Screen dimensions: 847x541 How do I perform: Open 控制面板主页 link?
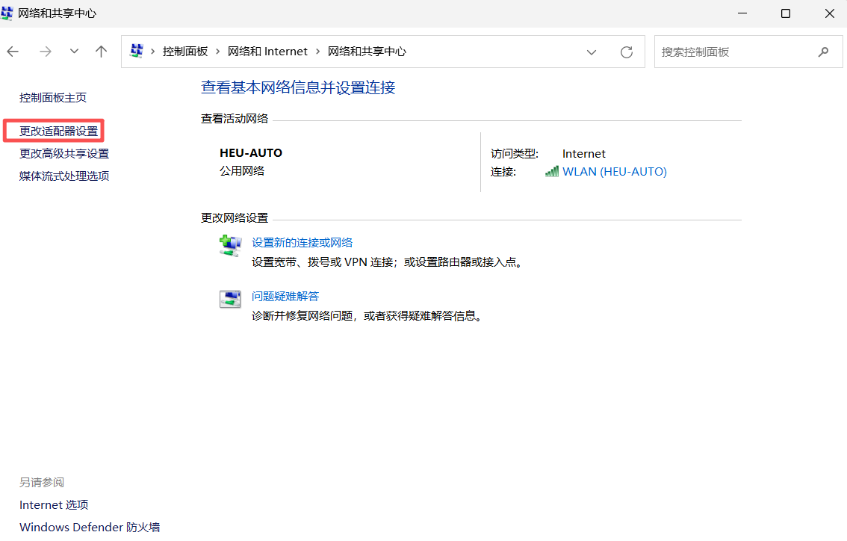coord(53,98)
